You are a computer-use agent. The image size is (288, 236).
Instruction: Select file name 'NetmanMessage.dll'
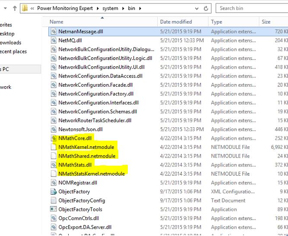(81, 31)
